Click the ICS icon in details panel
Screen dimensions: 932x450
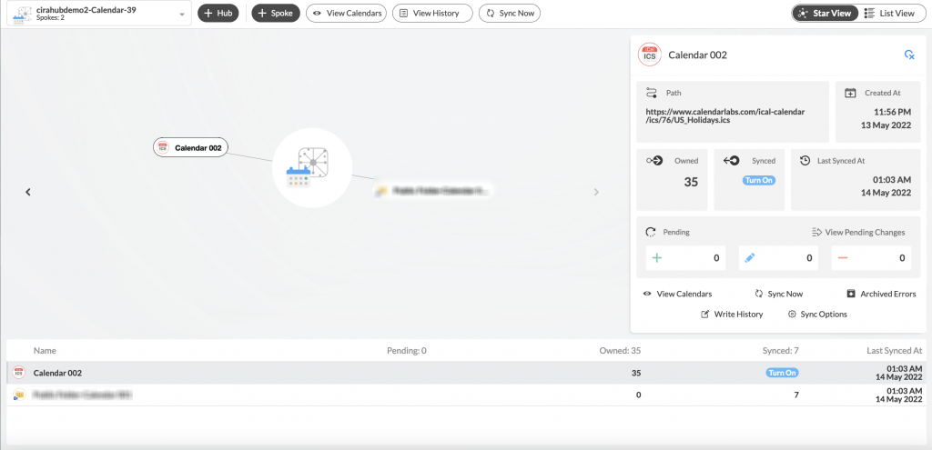point(649,55)
